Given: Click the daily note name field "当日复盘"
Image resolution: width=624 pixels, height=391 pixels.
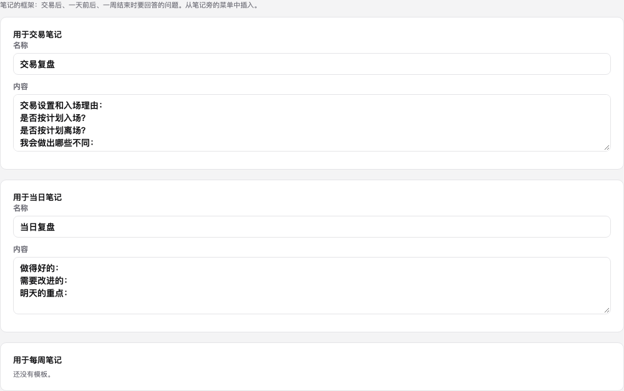Looking at the screenshot, I should (x=311, y=227).
